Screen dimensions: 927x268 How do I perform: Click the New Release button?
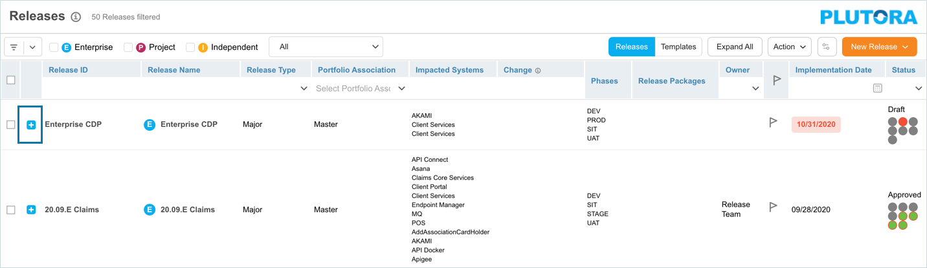[879, 47]
